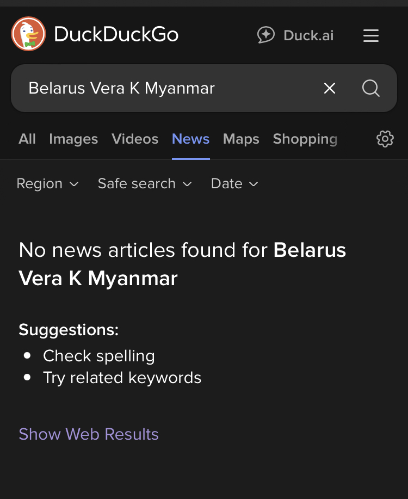Go to the Maps tab
The image size is (408, 499).
(241, 139)
